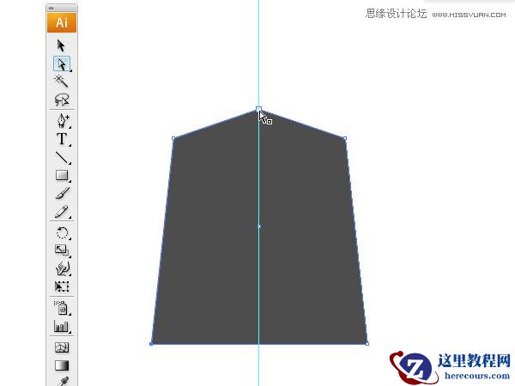This screenshot has width=515, height=386.
Task: Select the Direct Selection tool
Action: point(62,63)
